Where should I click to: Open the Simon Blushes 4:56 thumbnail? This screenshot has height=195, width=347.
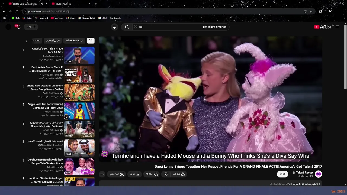coord(79,167)
